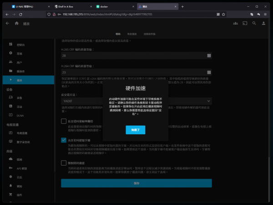
Task: Switch to the 转码 tab
Action: pyautogui.click(x=118, y=34)
